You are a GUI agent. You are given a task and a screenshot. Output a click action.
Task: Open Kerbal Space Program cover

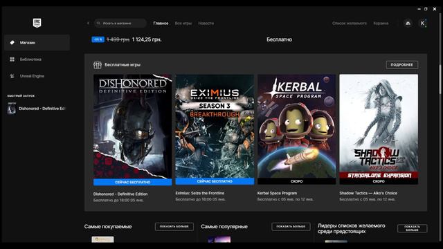pos(297,126)
